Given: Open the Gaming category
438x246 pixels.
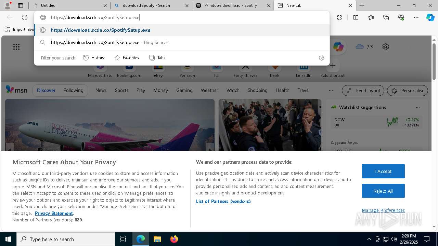Looking at the screenshot, I should pos(184,90).
